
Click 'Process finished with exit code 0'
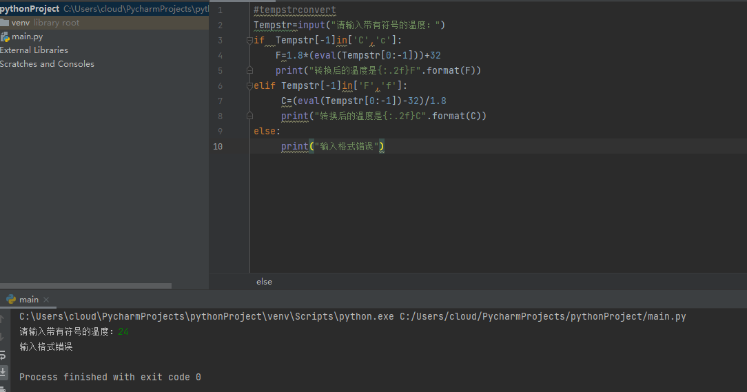110,377
